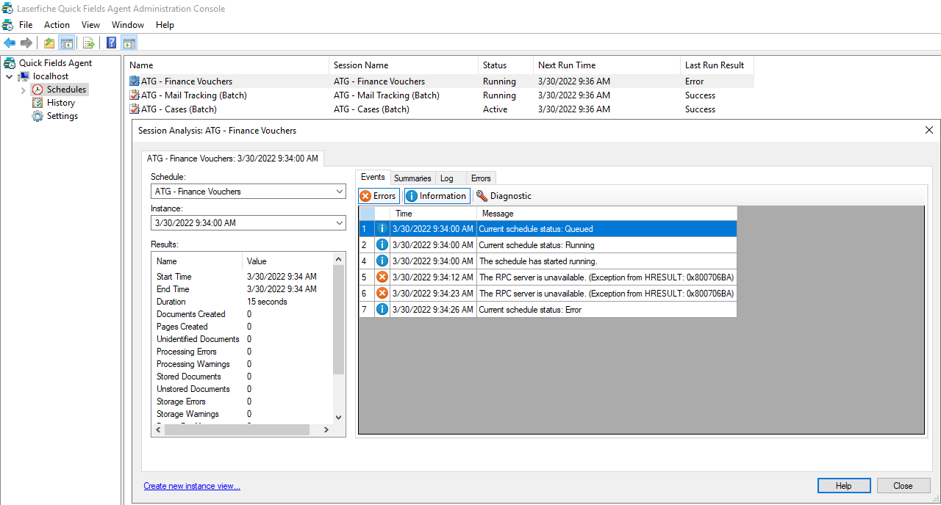This screenshot has height=505, width=941.
Task: Close the Session Analysis panel with X
Action: (929, 130)
